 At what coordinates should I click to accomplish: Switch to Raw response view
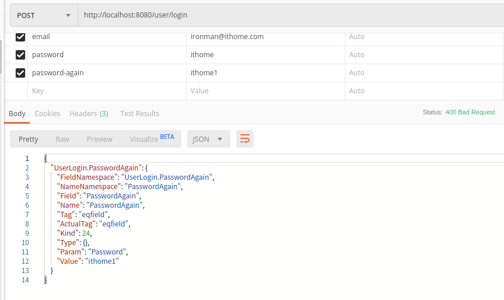[62, 139]
